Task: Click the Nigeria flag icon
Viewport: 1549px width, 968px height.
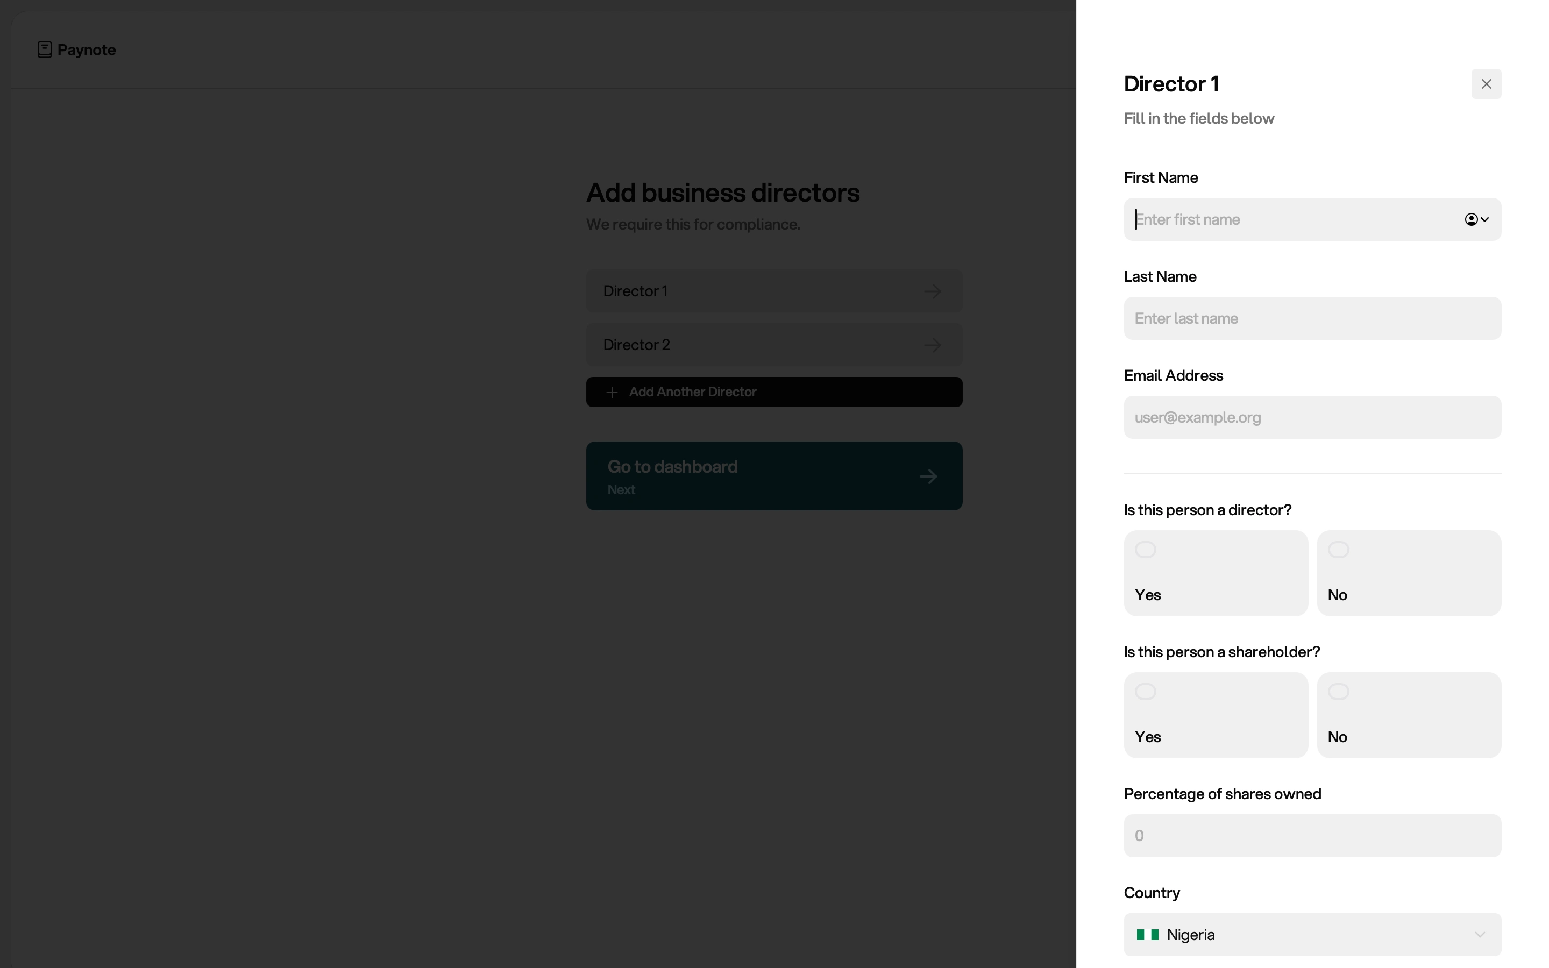Action: (x=1147, y=935)
